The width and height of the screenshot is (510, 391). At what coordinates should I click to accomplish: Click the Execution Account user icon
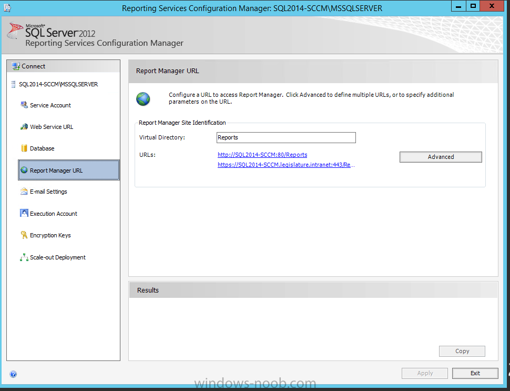point(24,213)
